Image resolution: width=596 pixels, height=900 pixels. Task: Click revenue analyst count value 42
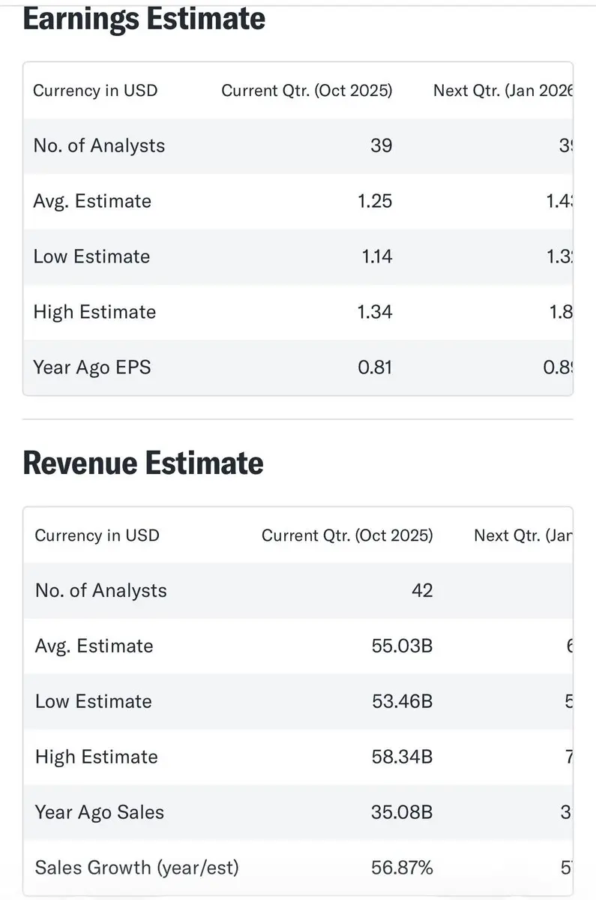coord(422,590)
